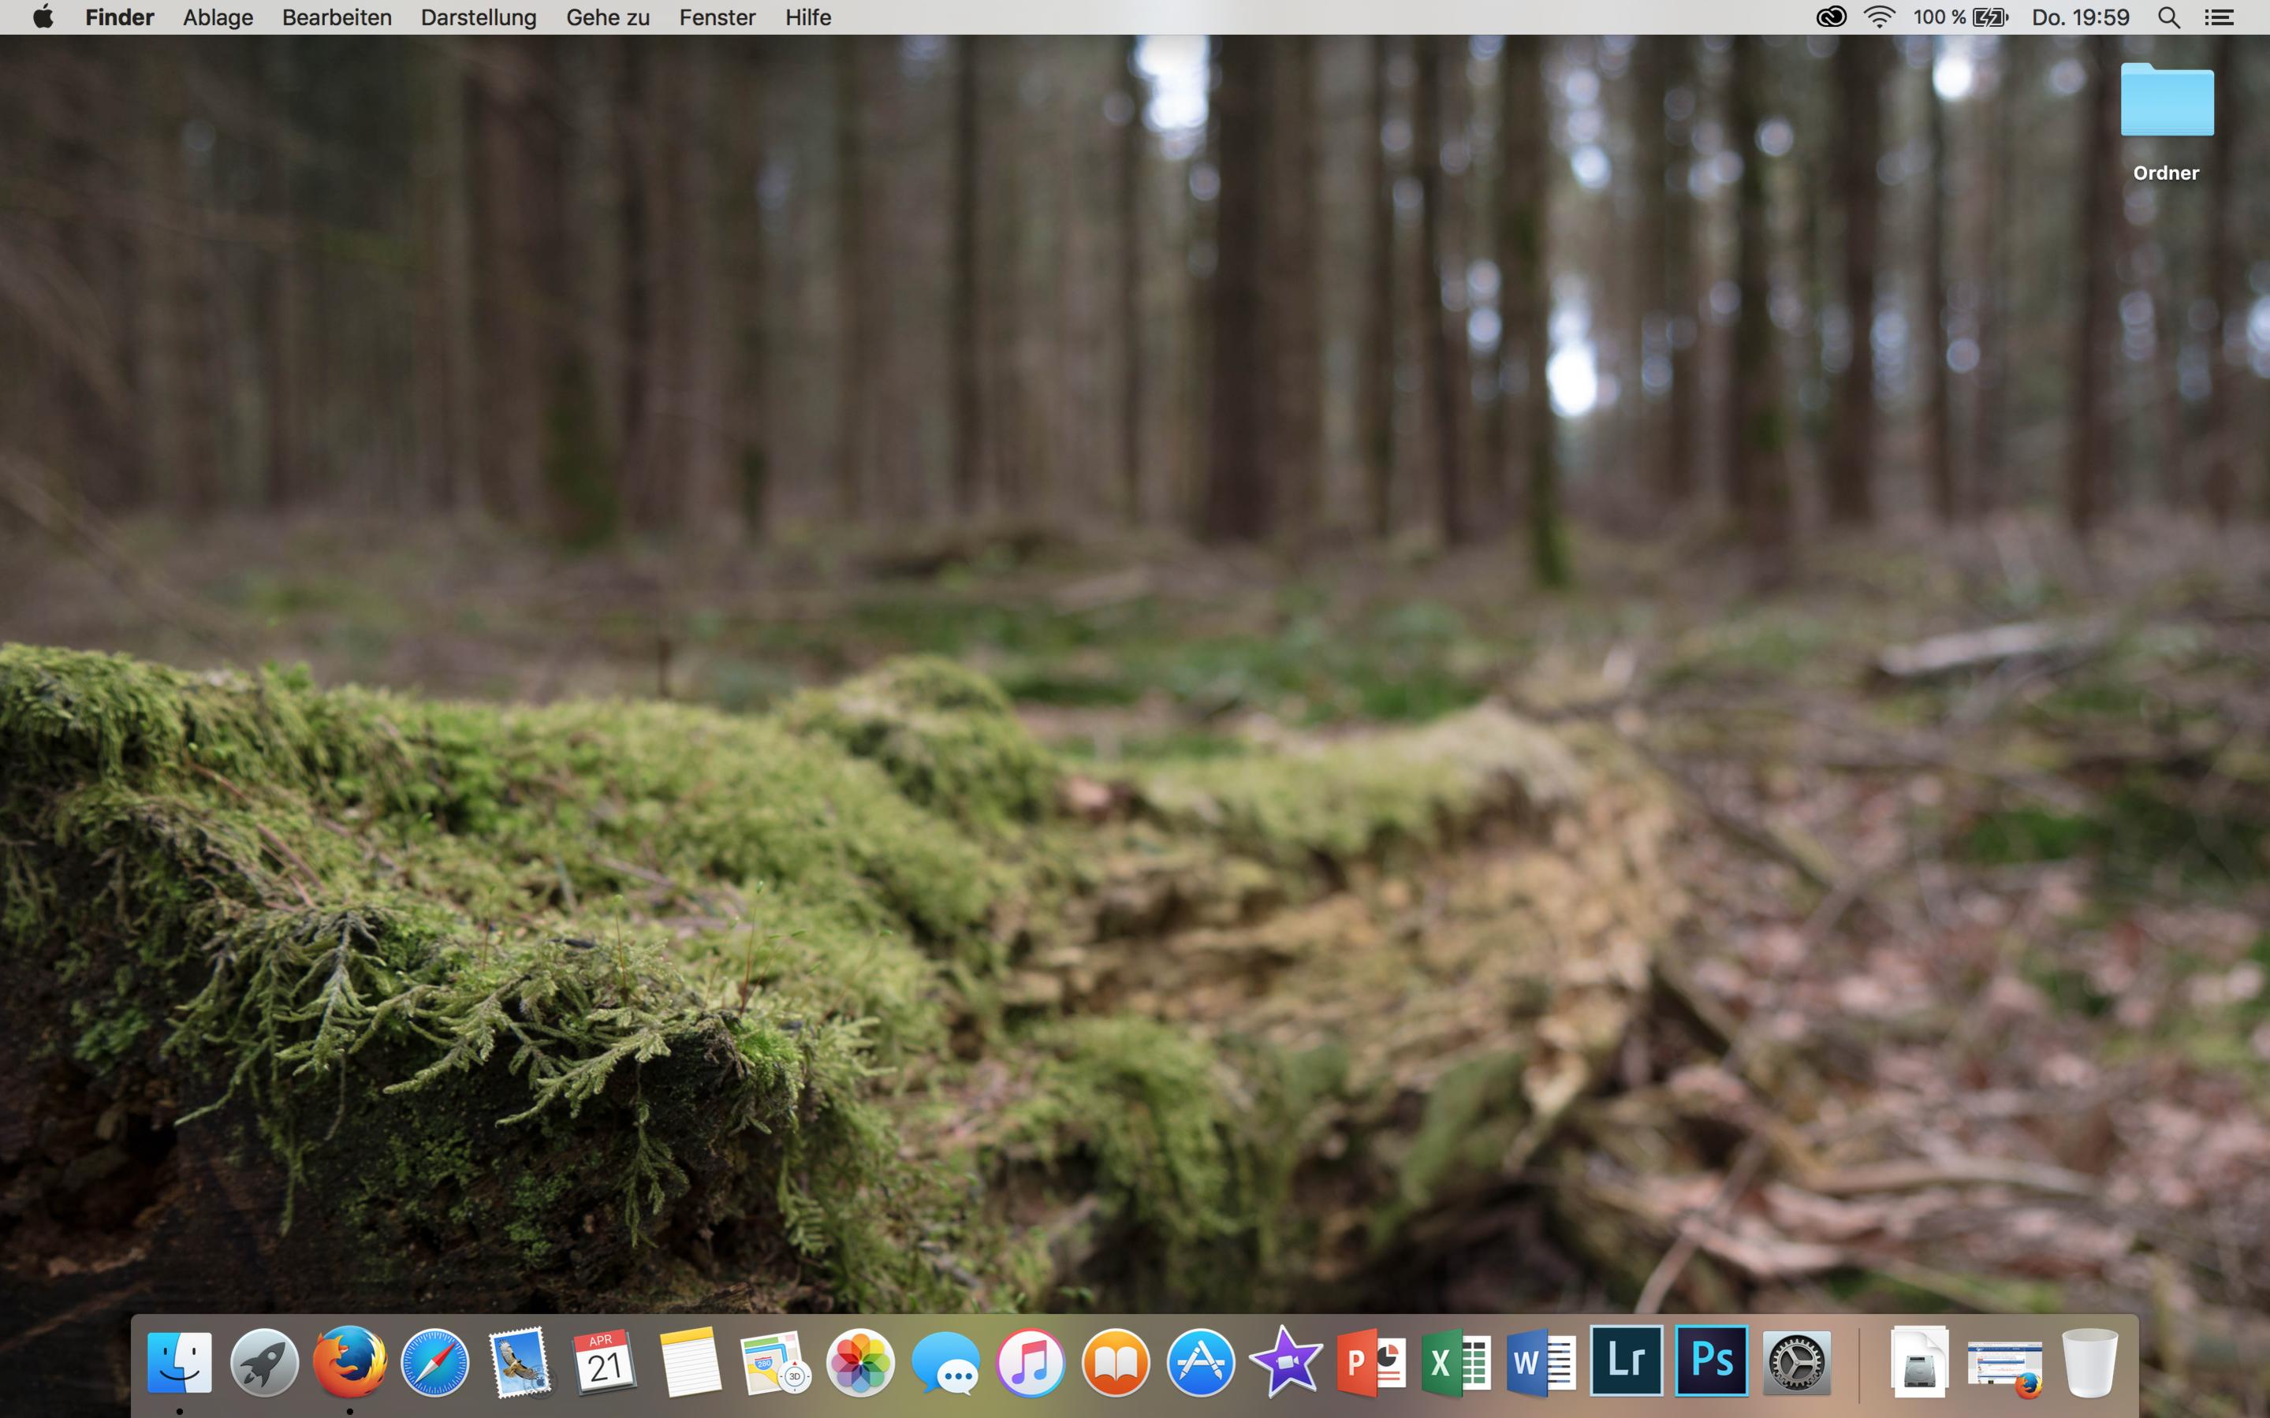Open Wi-Fi status menu

(x=1879, y=17)
